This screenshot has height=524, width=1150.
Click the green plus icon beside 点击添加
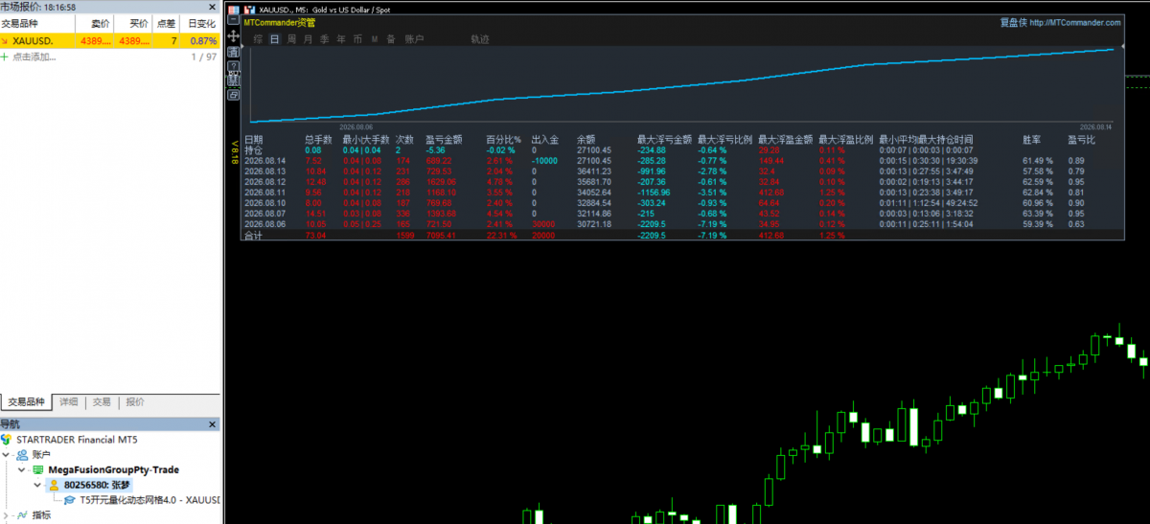(x=6, y=57)
